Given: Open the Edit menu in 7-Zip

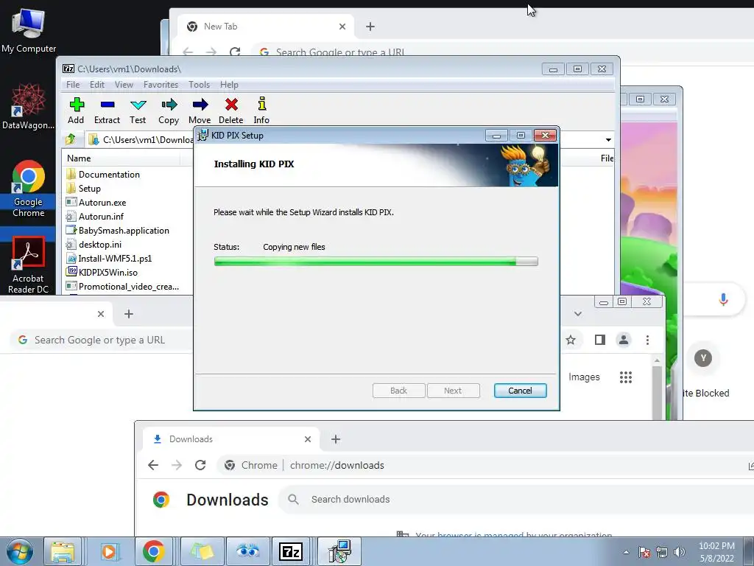Looking at the screenshot, I should (x=97, y=85).
